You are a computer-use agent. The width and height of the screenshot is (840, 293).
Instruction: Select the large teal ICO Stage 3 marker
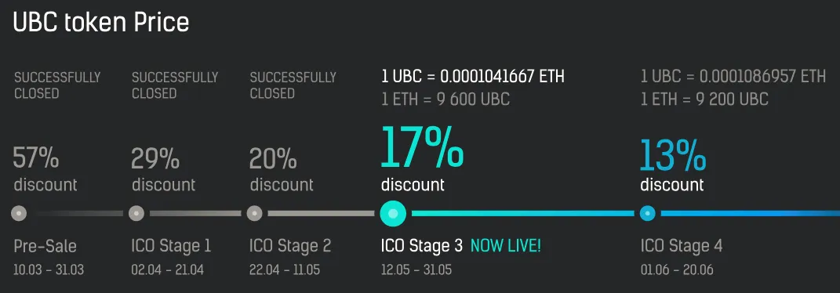pyautogui.click(x=393, y=214)
